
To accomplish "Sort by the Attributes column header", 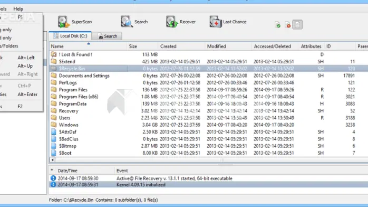I will click(x=311, y=46).
